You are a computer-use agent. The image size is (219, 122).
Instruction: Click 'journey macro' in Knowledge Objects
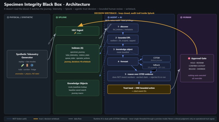click(x=77, y=93)
